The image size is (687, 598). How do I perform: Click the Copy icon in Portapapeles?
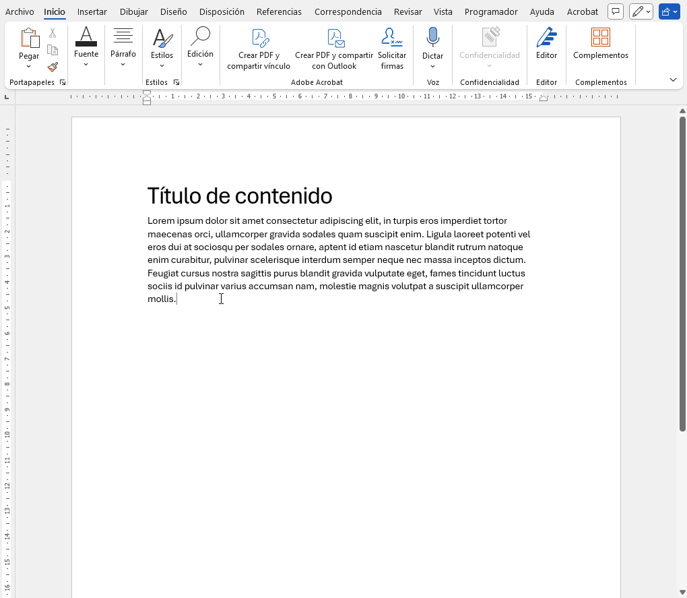53,50
